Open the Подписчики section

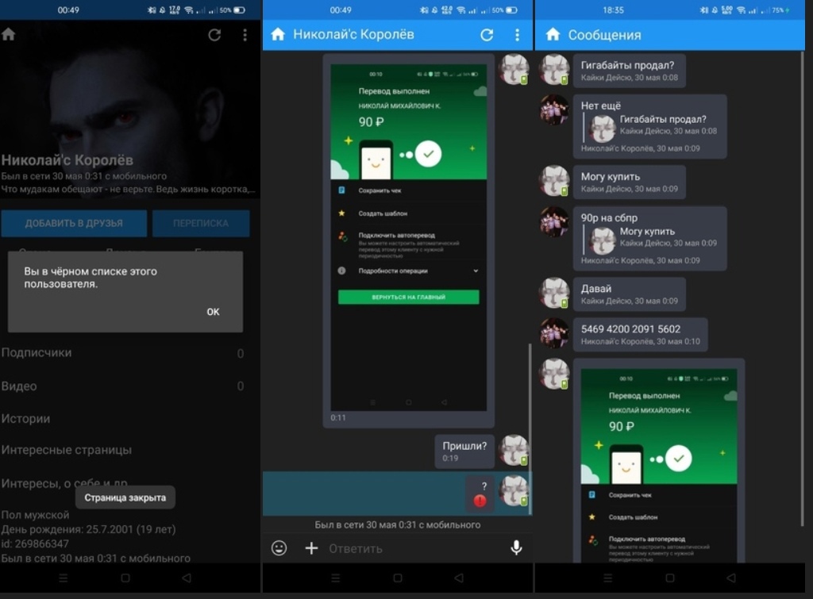(x=37, y=353)
